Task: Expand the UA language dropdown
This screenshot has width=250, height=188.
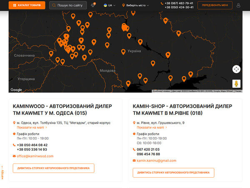Action: click(x=109, y=5)
